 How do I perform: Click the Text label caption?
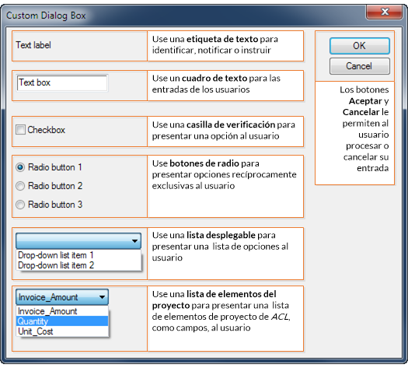coord(33,45)
